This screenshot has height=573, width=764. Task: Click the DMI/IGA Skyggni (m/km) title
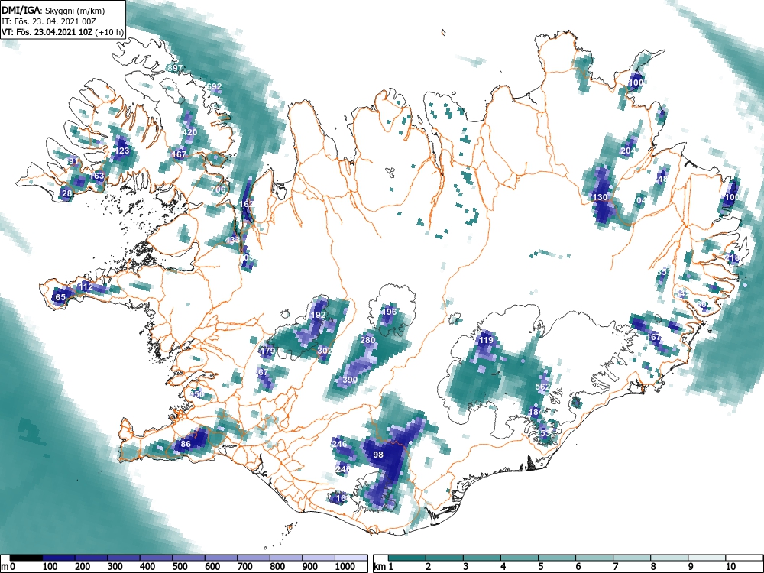click(x=53, y=10)
